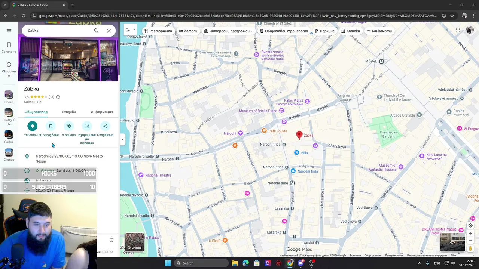The height and width of the screenshot is (269, 479).
Task: Click the Museum of Bricks Praha marker
Action: coord(281,111)
